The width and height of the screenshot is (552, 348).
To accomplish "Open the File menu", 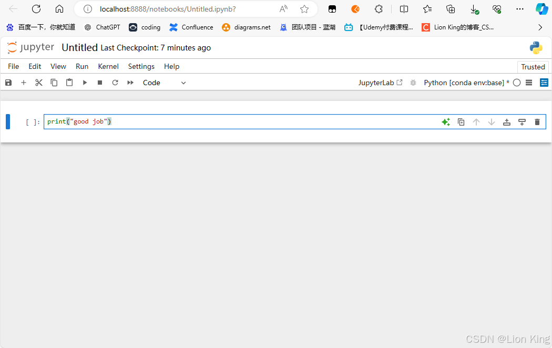I will coord(13,67).
